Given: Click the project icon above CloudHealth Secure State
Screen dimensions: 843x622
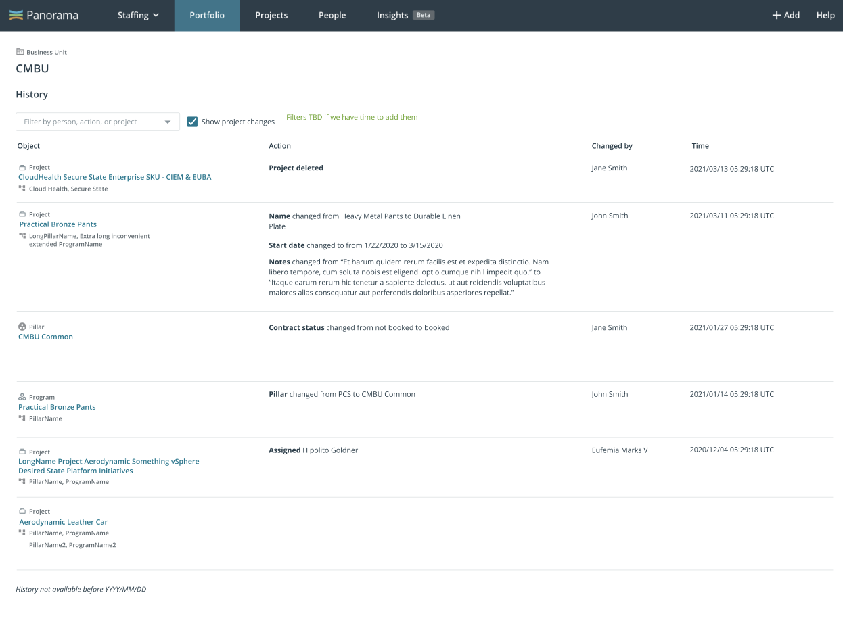Looking at the screenshot, I should [22, 168].
